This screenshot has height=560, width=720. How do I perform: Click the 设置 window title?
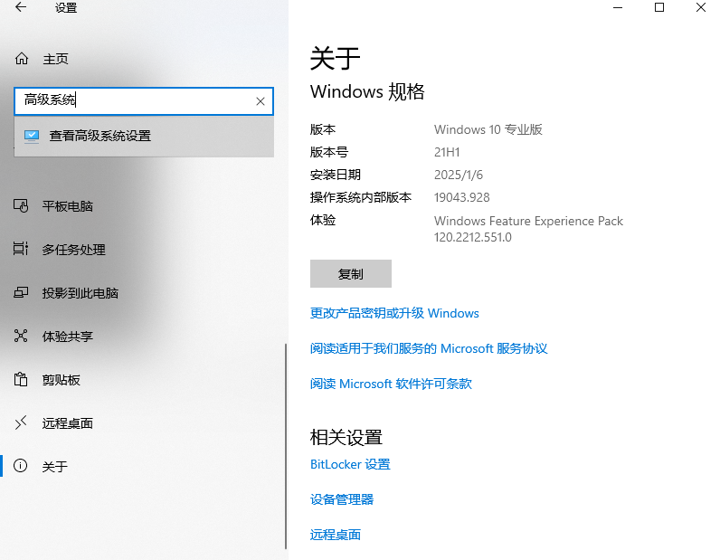tap(66, 8)
